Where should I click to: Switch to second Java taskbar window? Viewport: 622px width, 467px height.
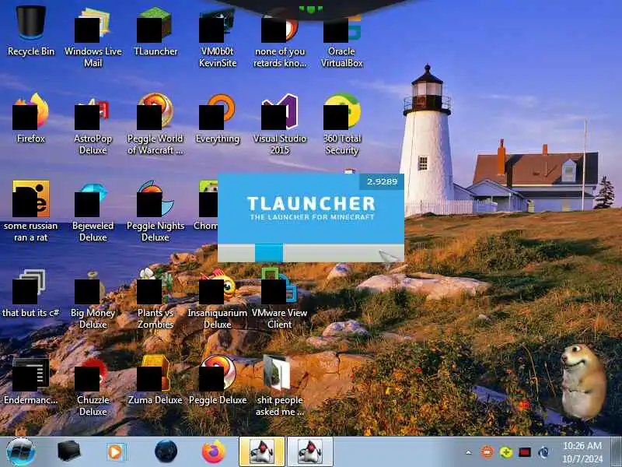309,451
